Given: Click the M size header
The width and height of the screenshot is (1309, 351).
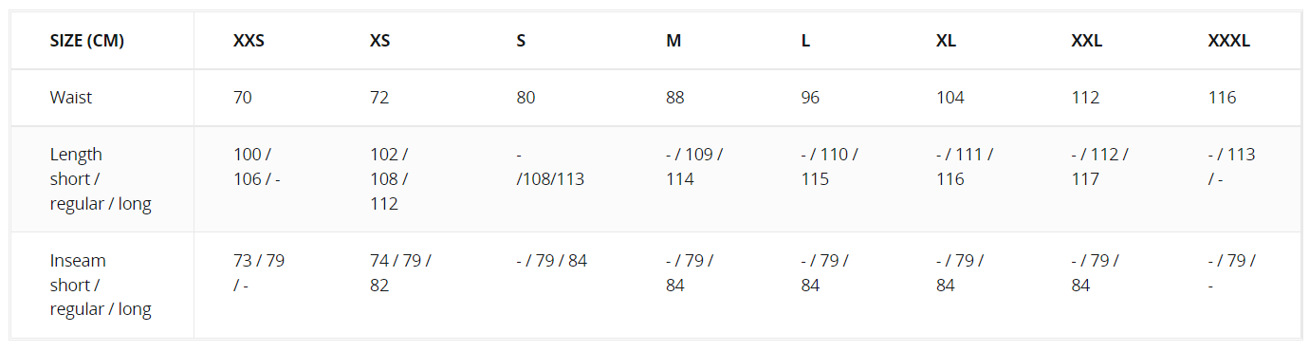Looking at the screenshot, I should (x=673, y=41).
